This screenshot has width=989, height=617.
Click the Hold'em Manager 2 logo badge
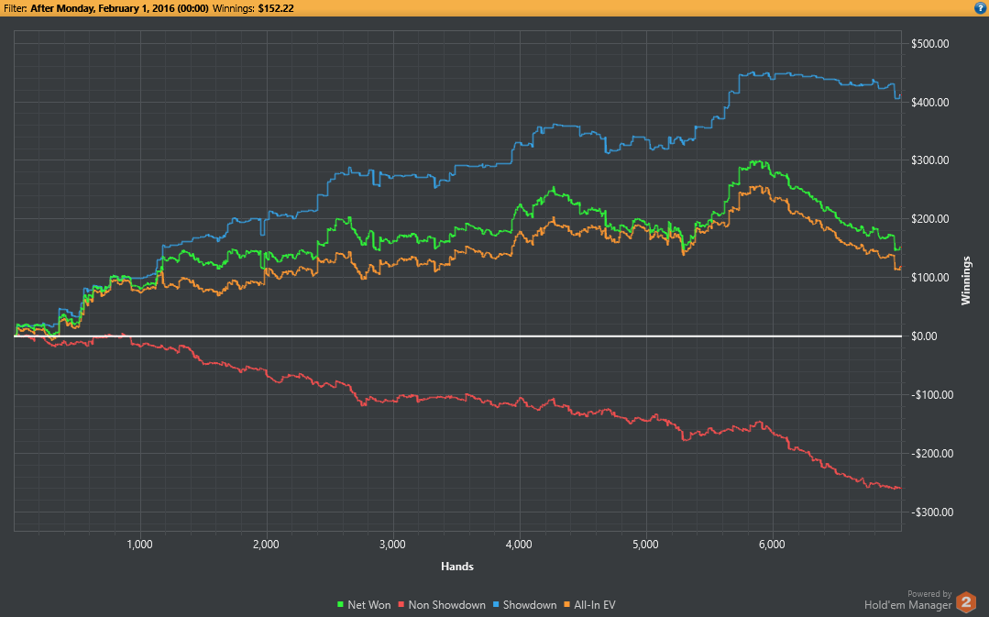click(x=966, y=601)
